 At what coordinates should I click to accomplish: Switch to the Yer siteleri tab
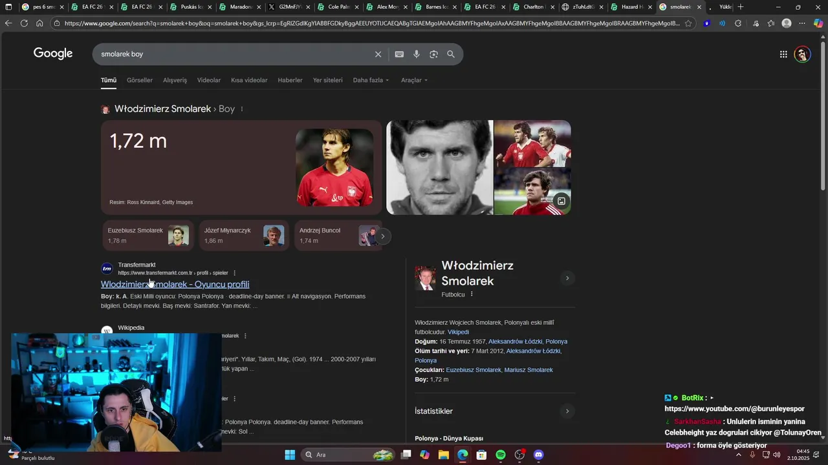(x=328, y=80)
